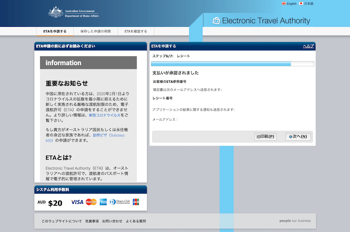350x232 pixels.
Task: Click the レシート番号 label
Action: 163,98
